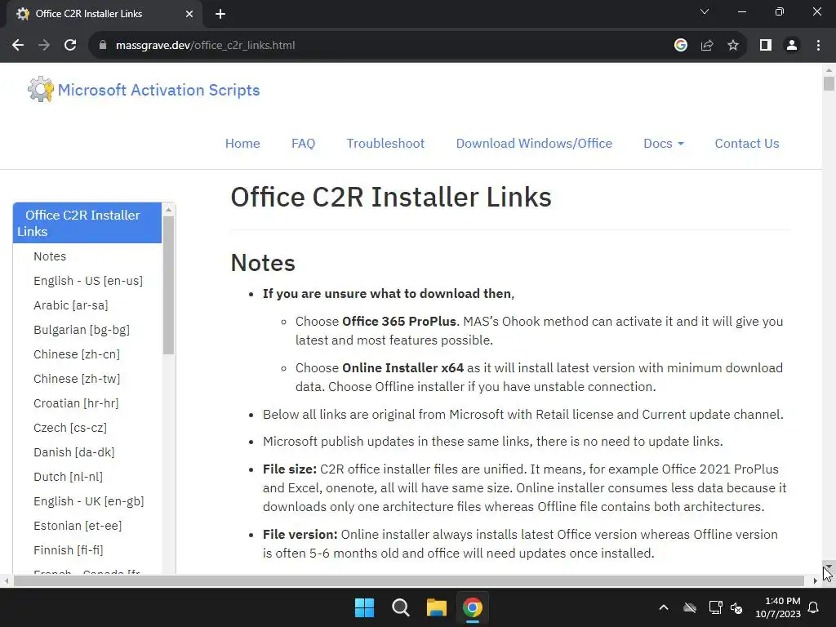Click the OneDrive cloud tray icon
Image resolution: width=836 pixels, height=627 pixels.
(x=690, y=607)
